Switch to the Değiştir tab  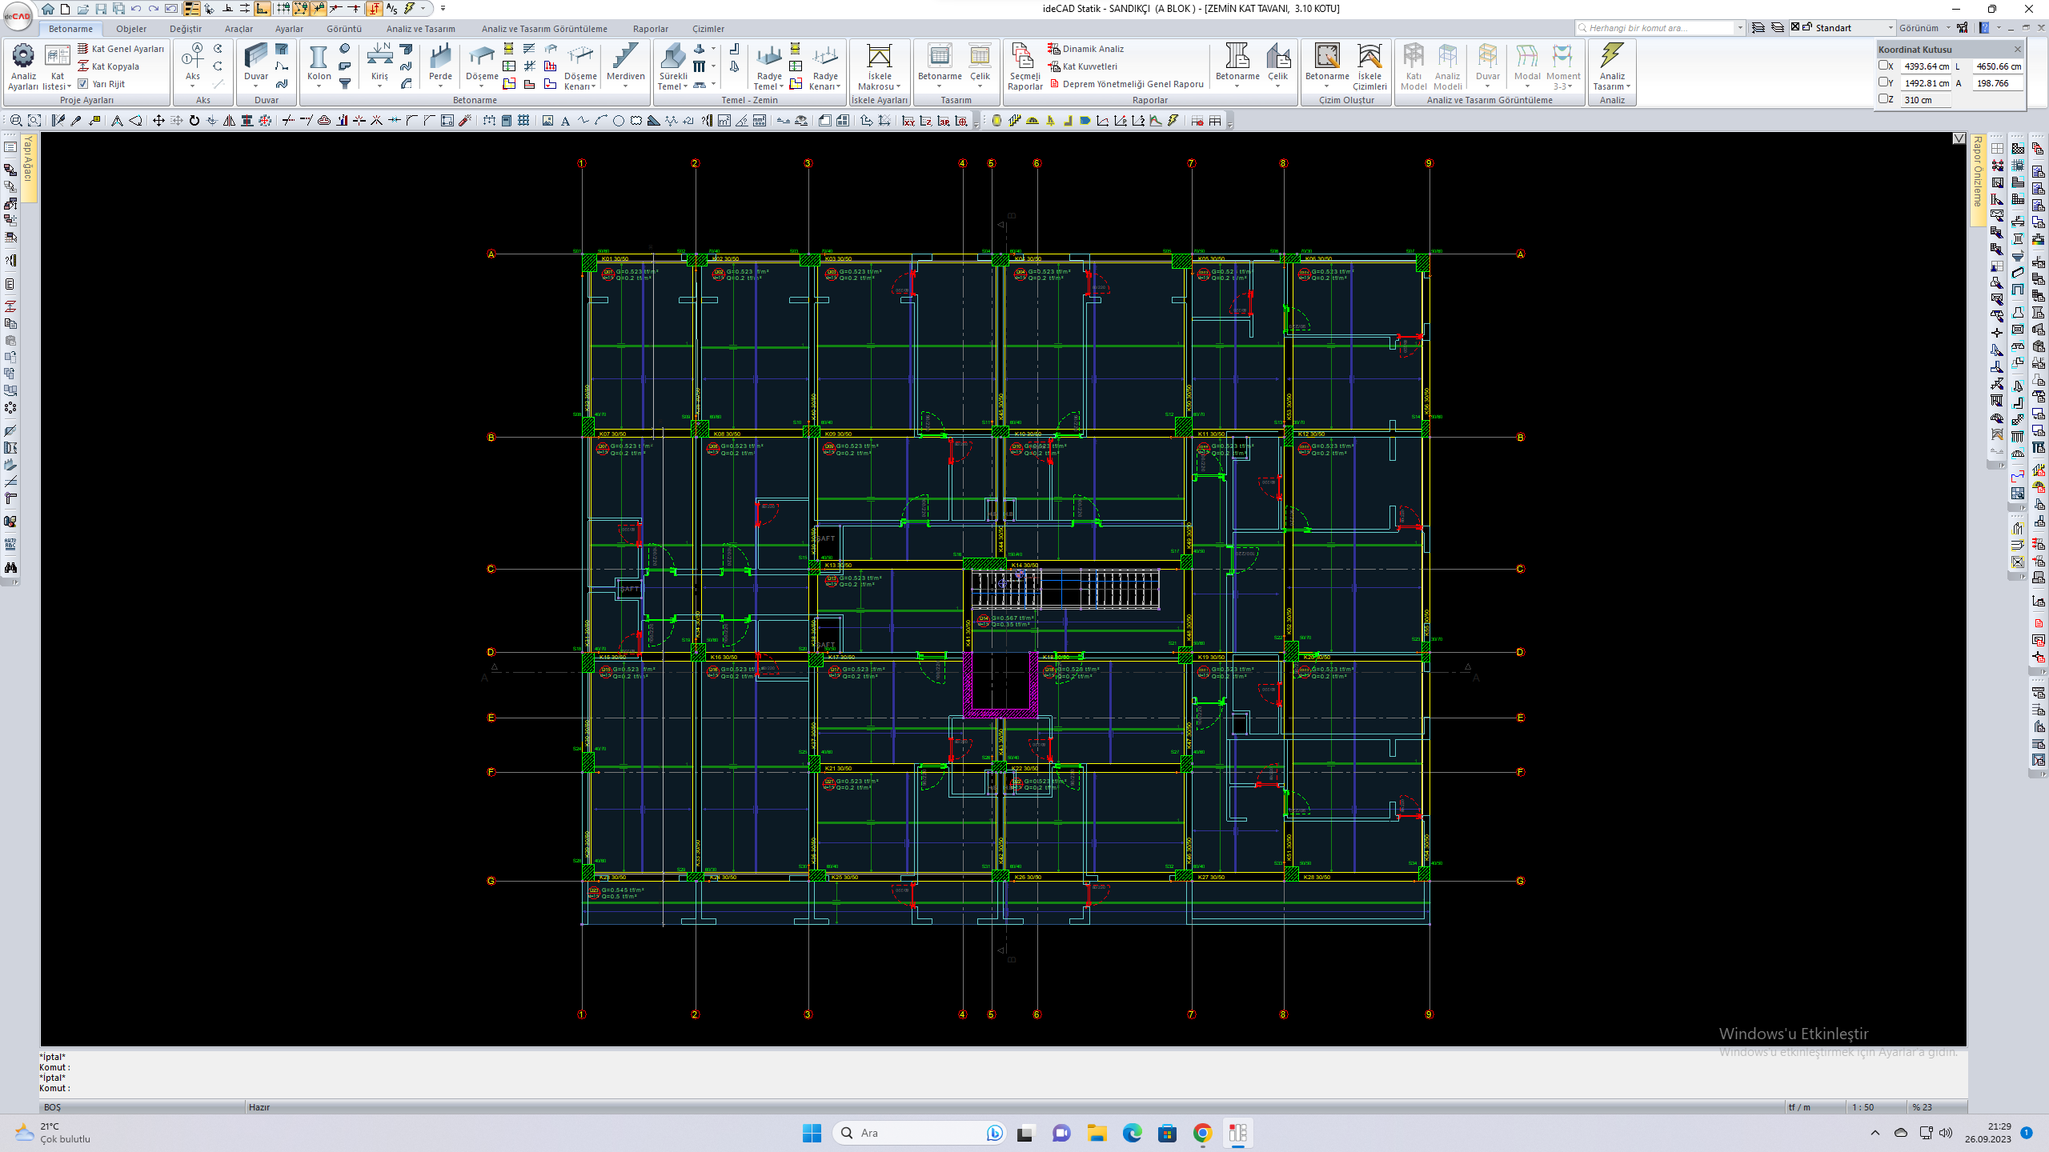coord(186,29)
